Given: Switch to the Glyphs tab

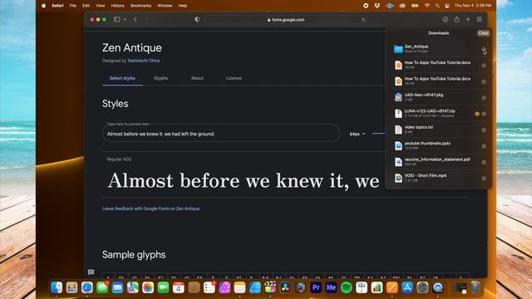Looking at the screenshot, I should pos(160,78).
